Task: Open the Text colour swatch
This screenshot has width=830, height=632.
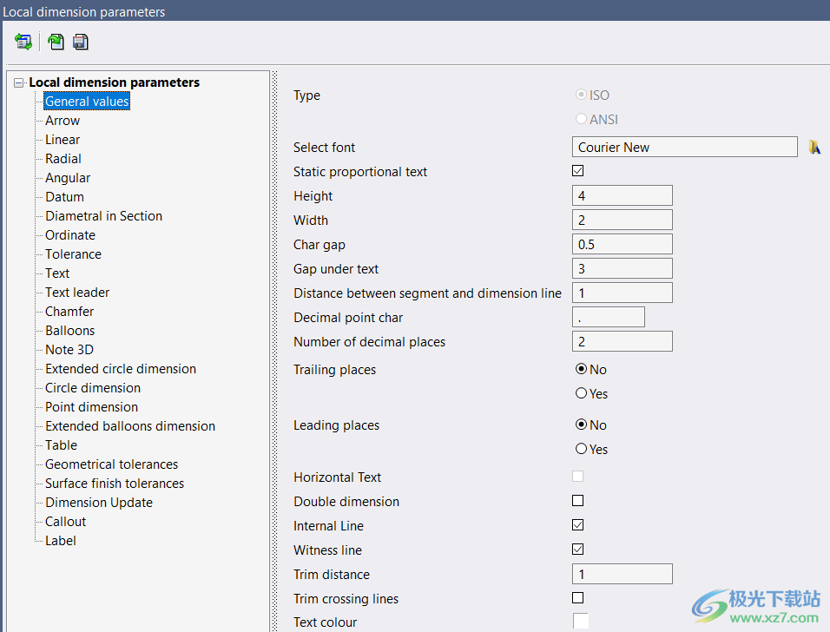Action: 580,621
